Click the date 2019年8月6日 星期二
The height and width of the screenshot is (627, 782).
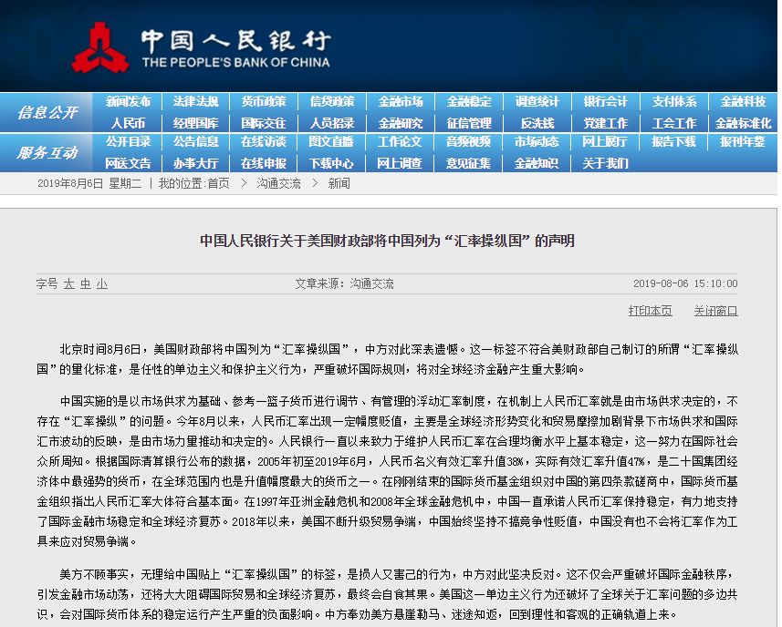click(89, 184)
